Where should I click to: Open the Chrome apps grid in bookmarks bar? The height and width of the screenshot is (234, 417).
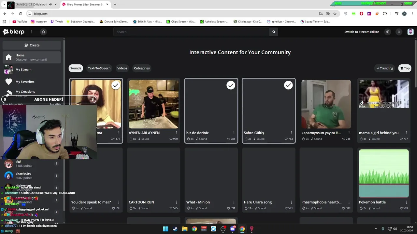pyautogui.click(x=4, y=22)
